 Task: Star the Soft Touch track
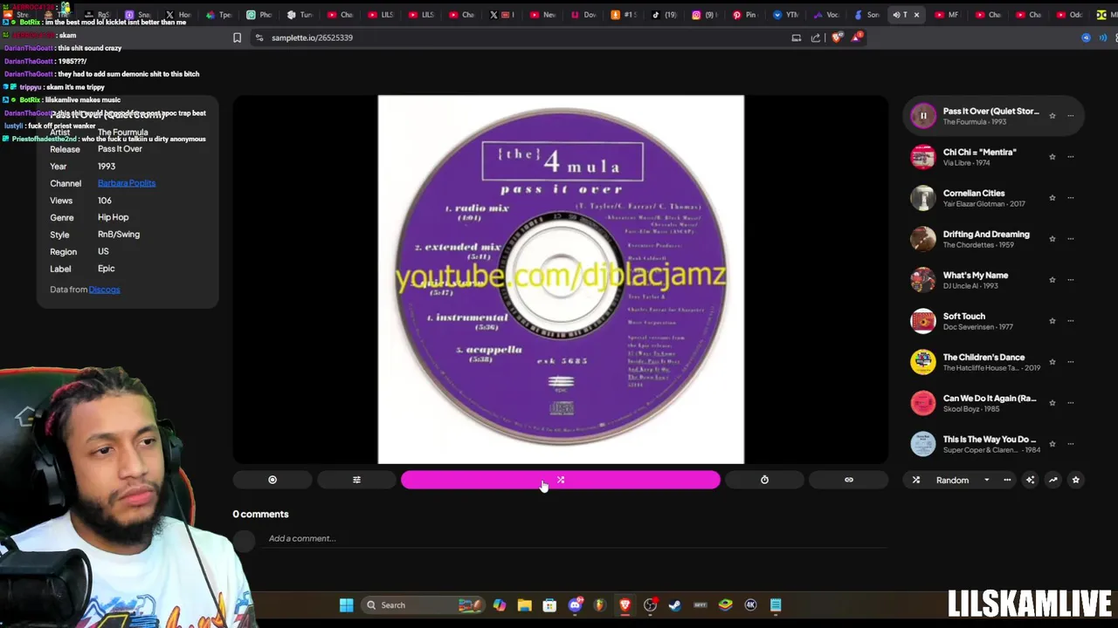pos(1052,321)
